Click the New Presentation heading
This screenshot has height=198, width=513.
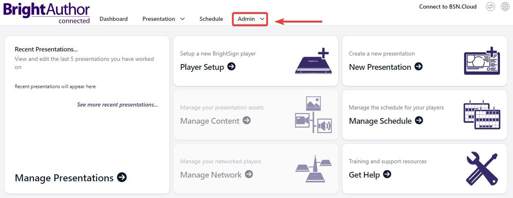tap(380, 67)
